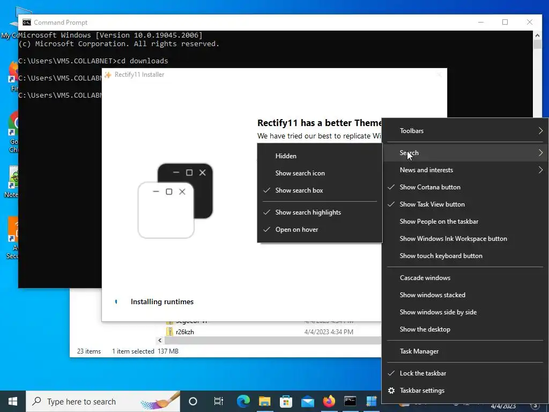
Task: Click the Type here to search box
Action: [x=103, y=401]
